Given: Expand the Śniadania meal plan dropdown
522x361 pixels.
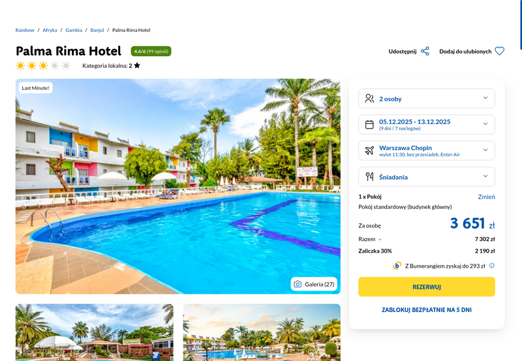Looking at the screenshot, I should tap(427, 176).
